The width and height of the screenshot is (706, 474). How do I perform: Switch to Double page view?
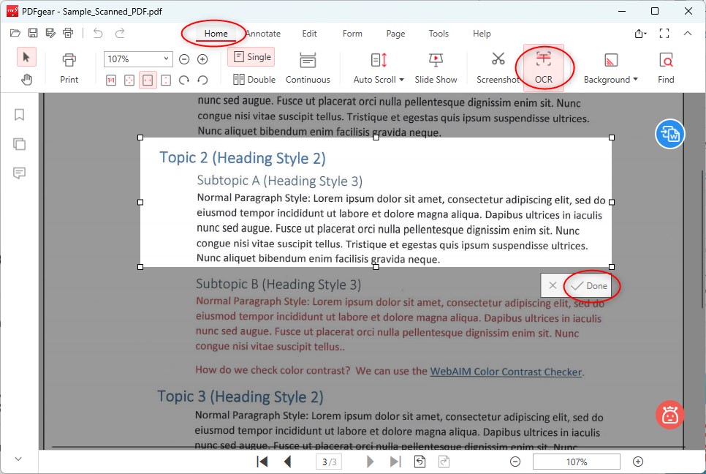point(254,80)
